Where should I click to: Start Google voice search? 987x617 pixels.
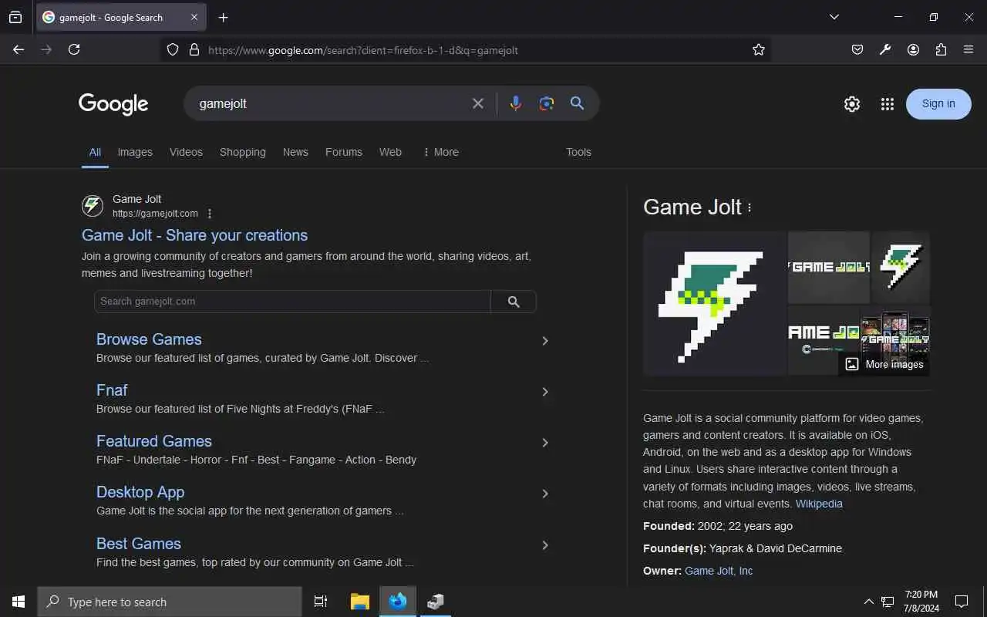[516, 103]
